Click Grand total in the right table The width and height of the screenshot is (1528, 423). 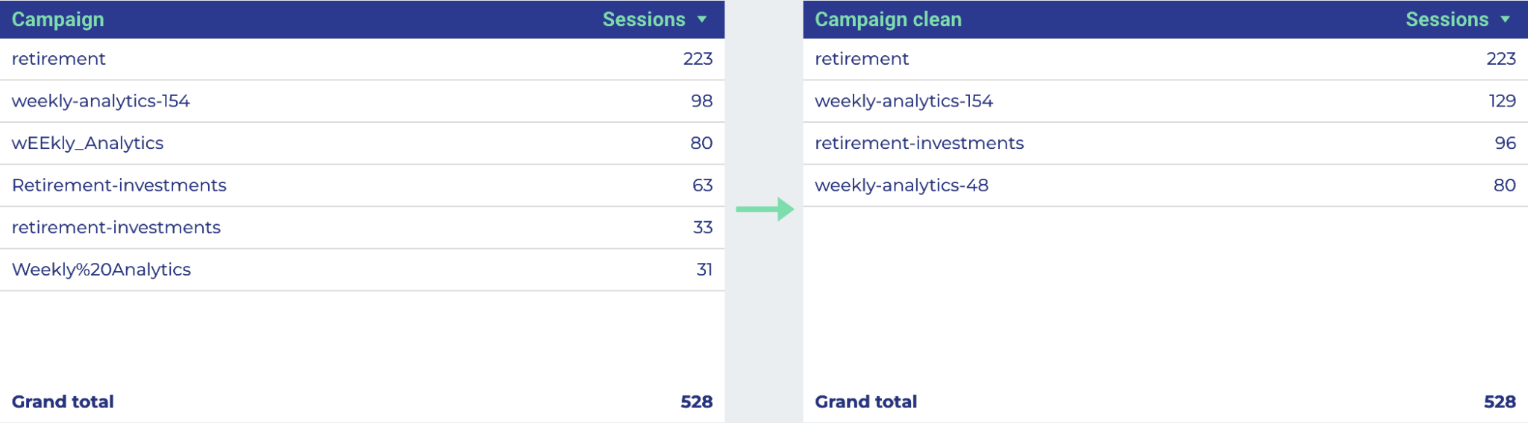pos(865,402)
